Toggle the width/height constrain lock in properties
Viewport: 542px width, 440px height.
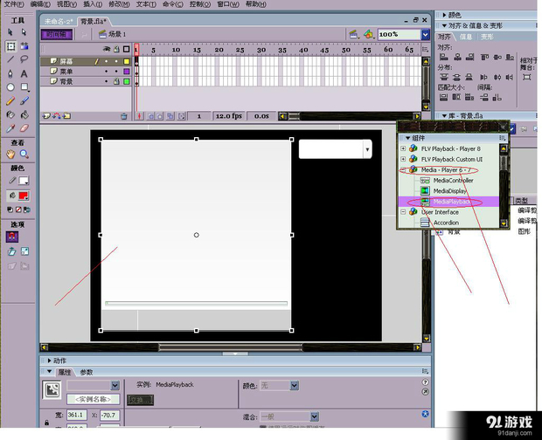click(46, 423)
